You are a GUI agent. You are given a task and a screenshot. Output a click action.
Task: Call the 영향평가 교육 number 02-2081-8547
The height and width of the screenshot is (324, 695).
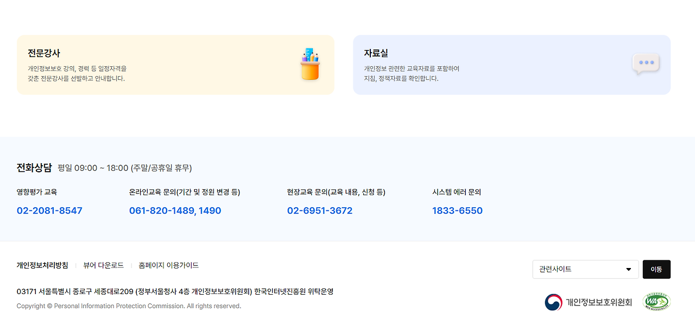(x=49, y=210)
